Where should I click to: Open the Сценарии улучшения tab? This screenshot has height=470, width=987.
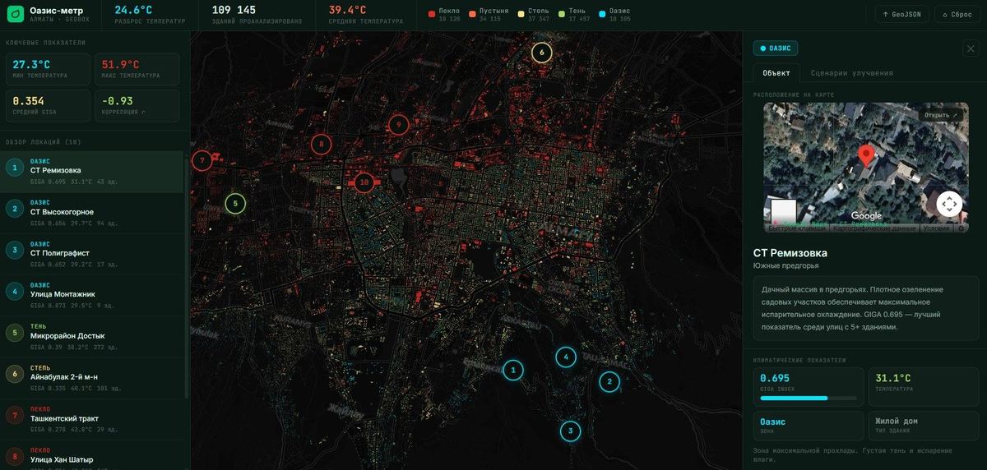coord(851,72)
